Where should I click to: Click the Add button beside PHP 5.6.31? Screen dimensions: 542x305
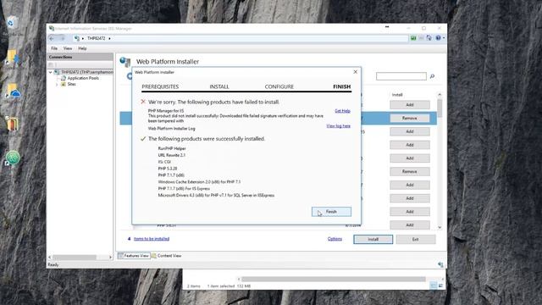410,225
